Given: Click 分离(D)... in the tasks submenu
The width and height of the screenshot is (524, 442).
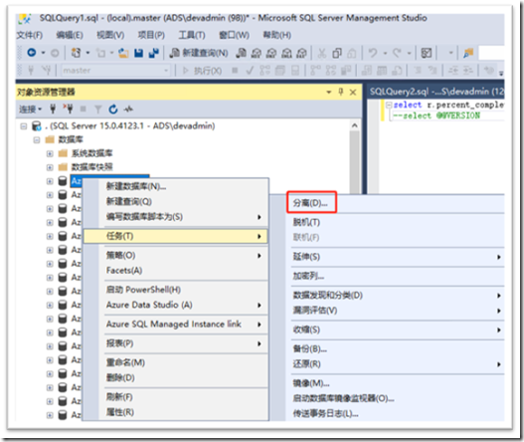Looking at the screenshot, I should [x=310, y=203].
